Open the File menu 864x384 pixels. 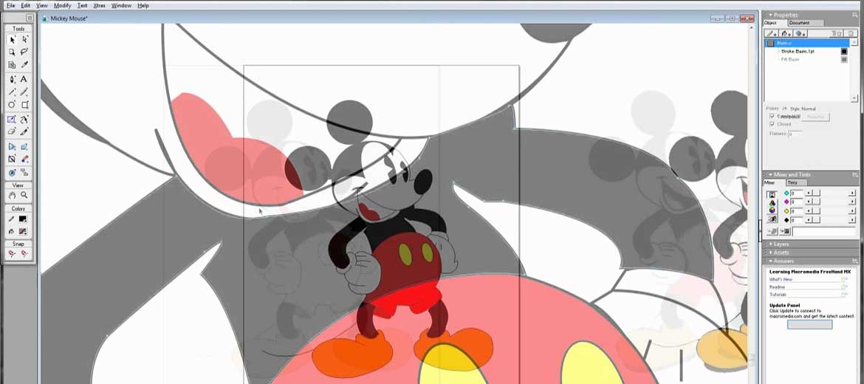(x=10, y=5)
